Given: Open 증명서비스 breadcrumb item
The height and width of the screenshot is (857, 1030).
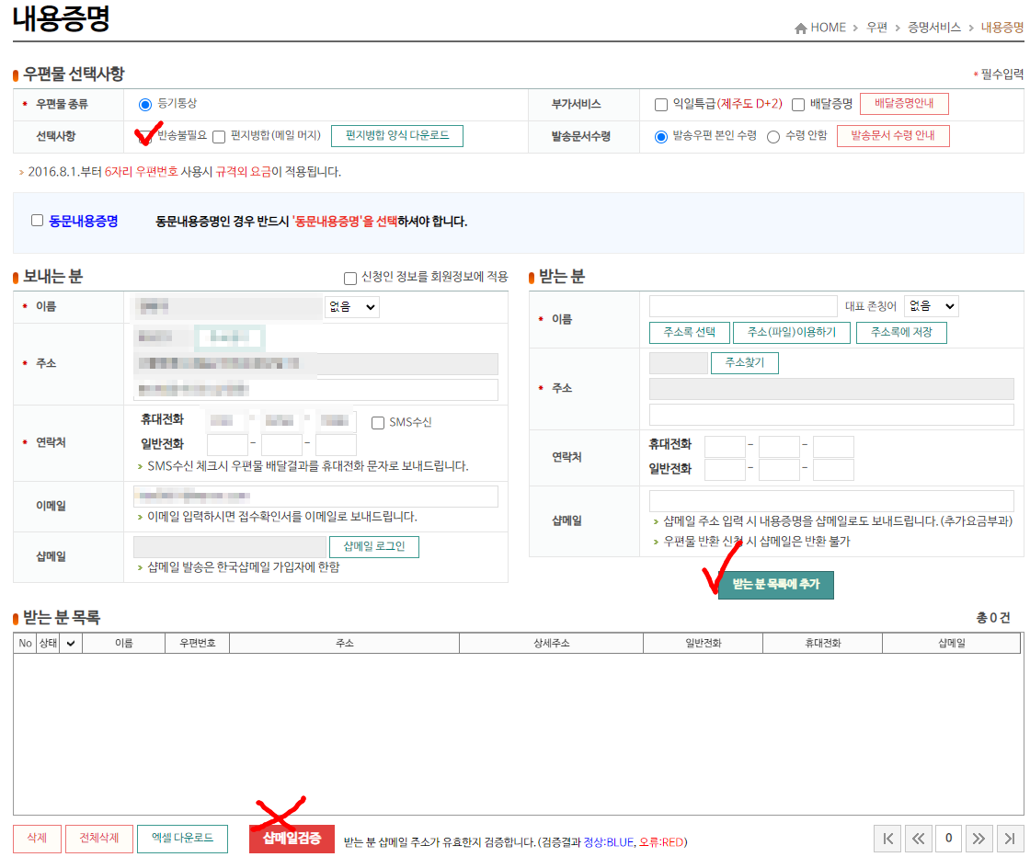Looking at the screenshot, I should (933, 28).
